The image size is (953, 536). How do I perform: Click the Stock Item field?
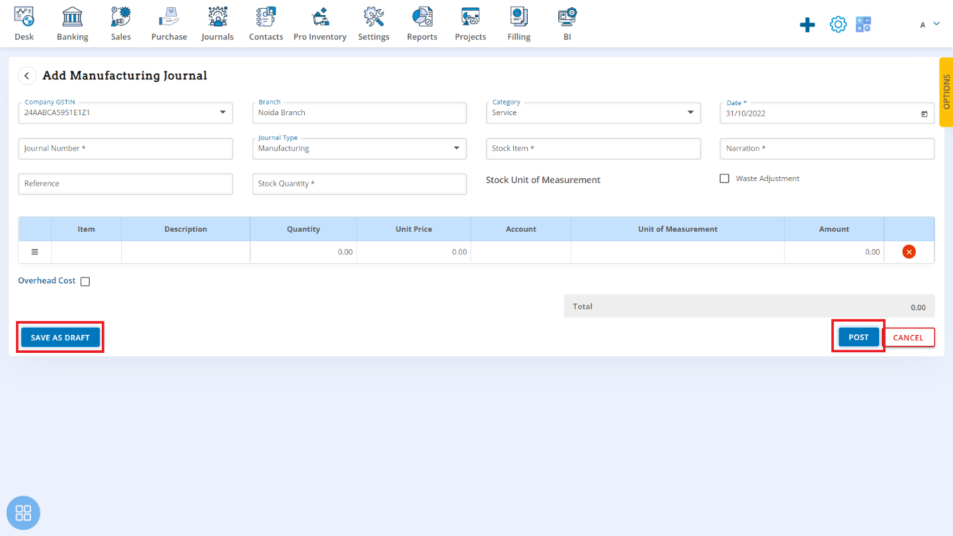point(594,148)
